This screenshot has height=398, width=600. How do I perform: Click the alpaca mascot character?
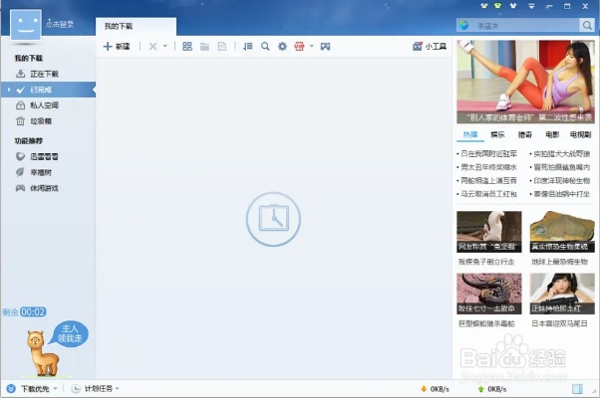coord(43,353)
